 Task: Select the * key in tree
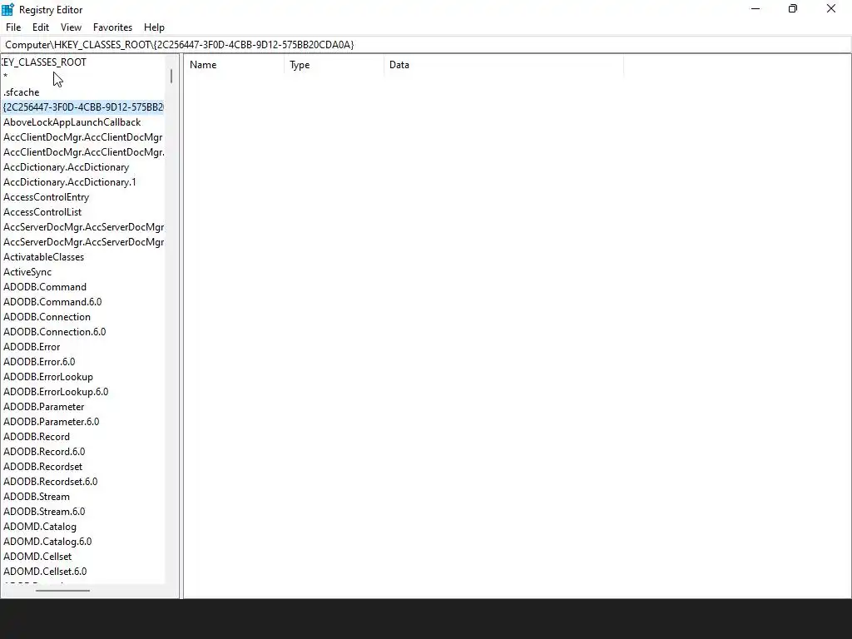point(6,77)
